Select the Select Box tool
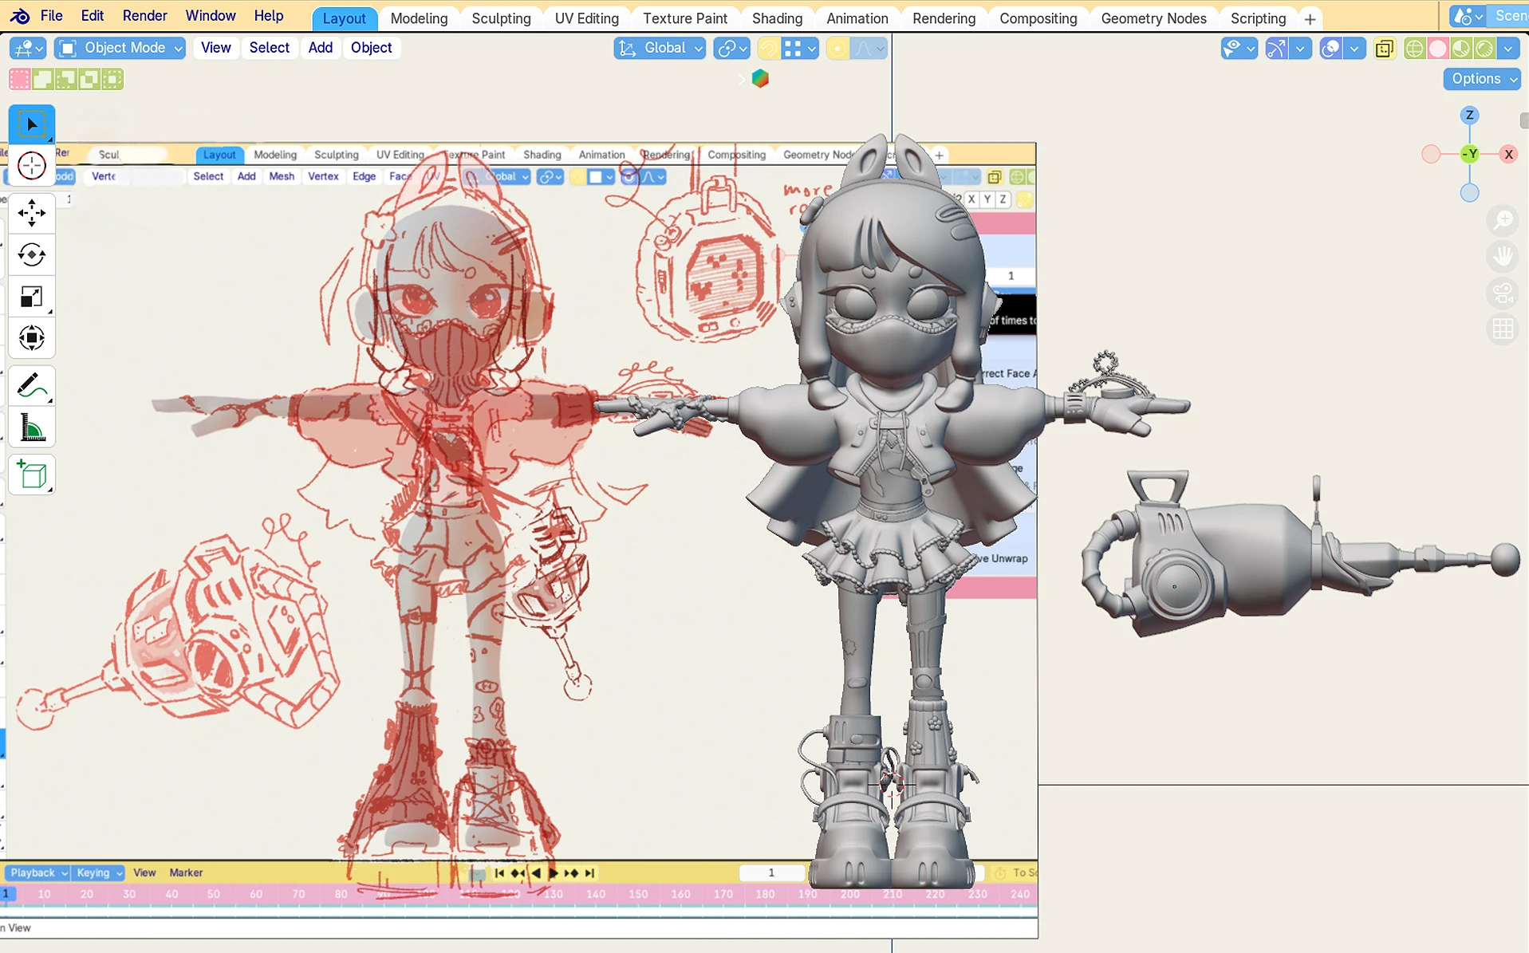The image size is (1529, 953). point(32,124)
